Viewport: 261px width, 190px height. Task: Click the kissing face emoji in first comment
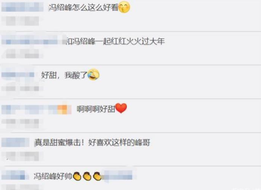click(124, 7)
